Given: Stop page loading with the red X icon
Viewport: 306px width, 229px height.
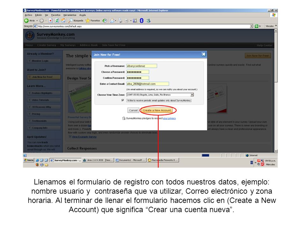Looking at the screenshot, I should tap(51, 20).
